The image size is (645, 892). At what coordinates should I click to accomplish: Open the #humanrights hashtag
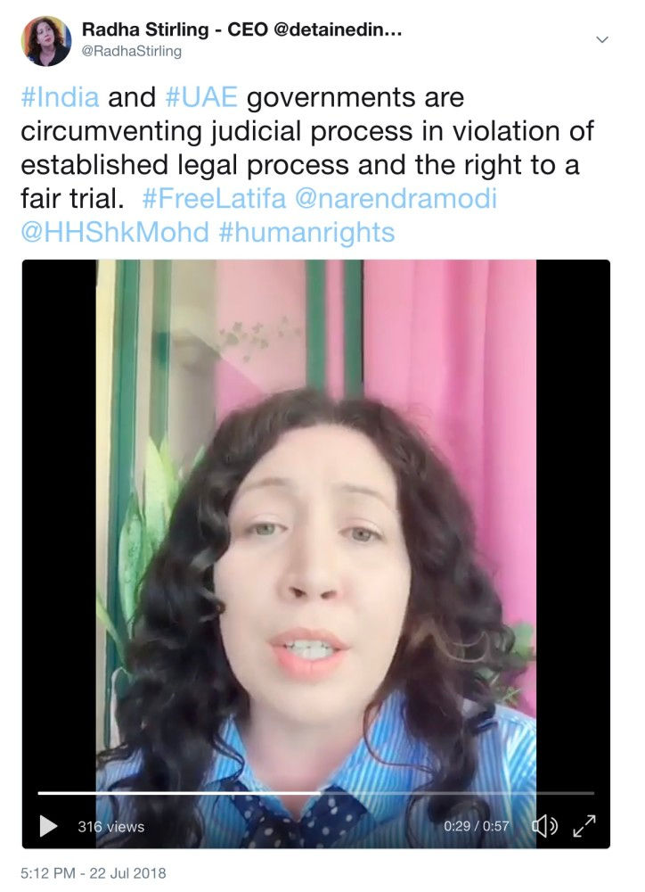tap(306, 232)
